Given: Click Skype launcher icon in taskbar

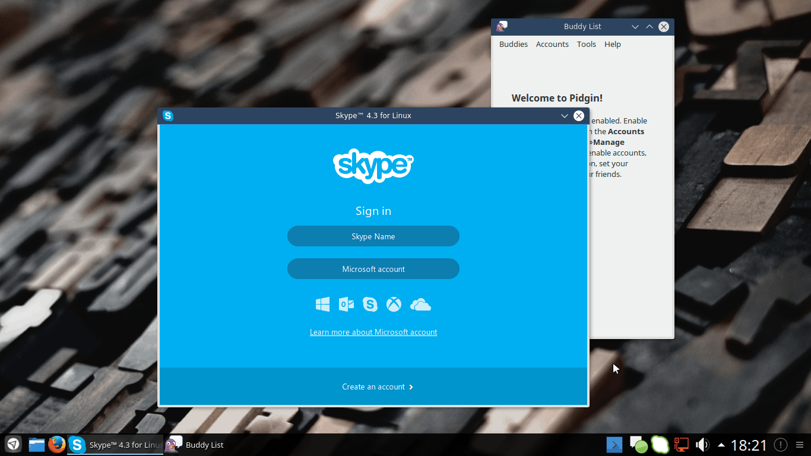Looking at the screenshot, I should pos(77,444).
